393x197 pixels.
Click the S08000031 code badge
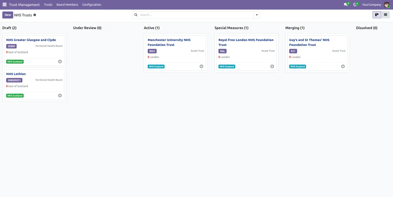pos(14,80)
